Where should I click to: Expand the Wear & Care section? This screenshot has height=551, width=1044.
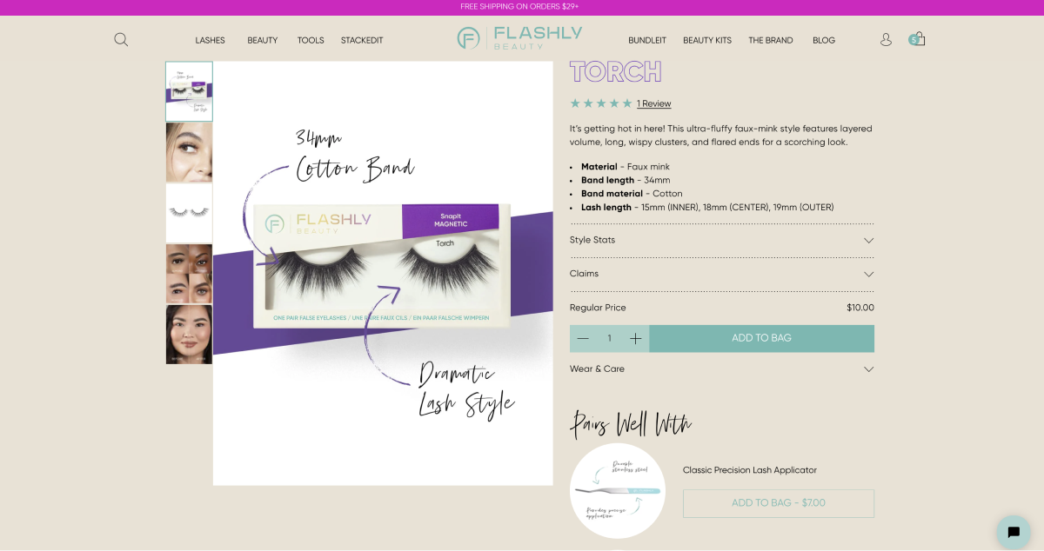722,369
